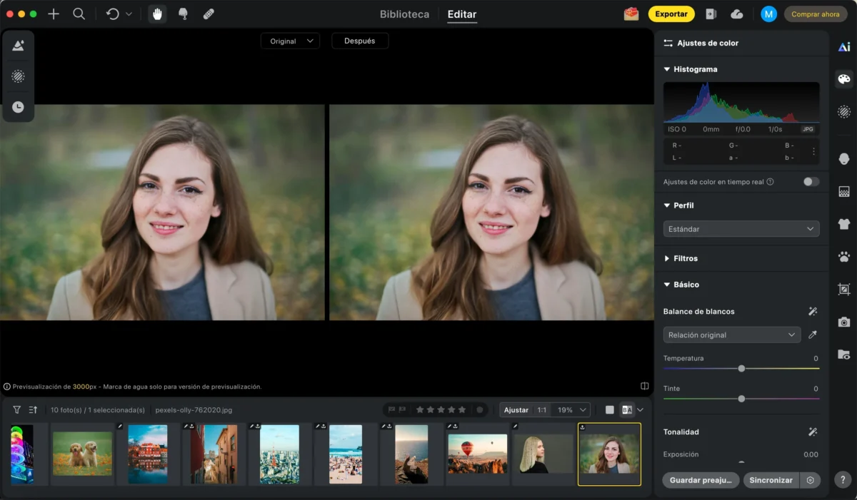
Task: Click the yellow Exportar button
Action: click(671, 14)
